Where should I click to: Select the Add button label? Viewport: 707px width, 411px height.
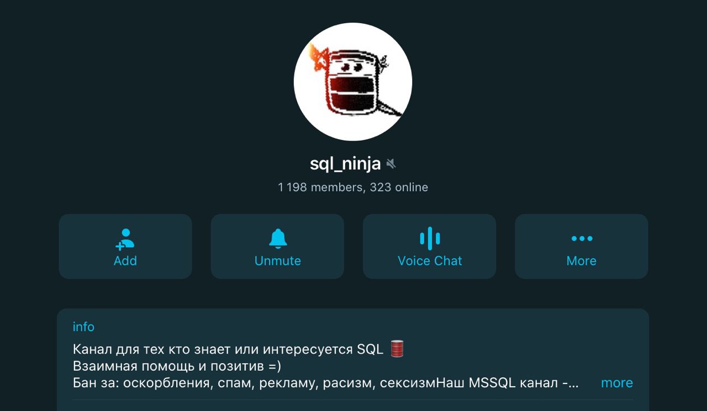click(x=125, y=261)
